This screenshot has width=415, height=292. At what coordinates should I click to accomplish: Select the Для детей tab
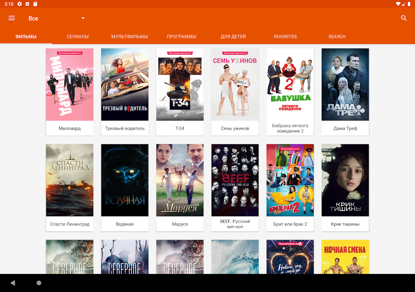[x=233, y=36]
